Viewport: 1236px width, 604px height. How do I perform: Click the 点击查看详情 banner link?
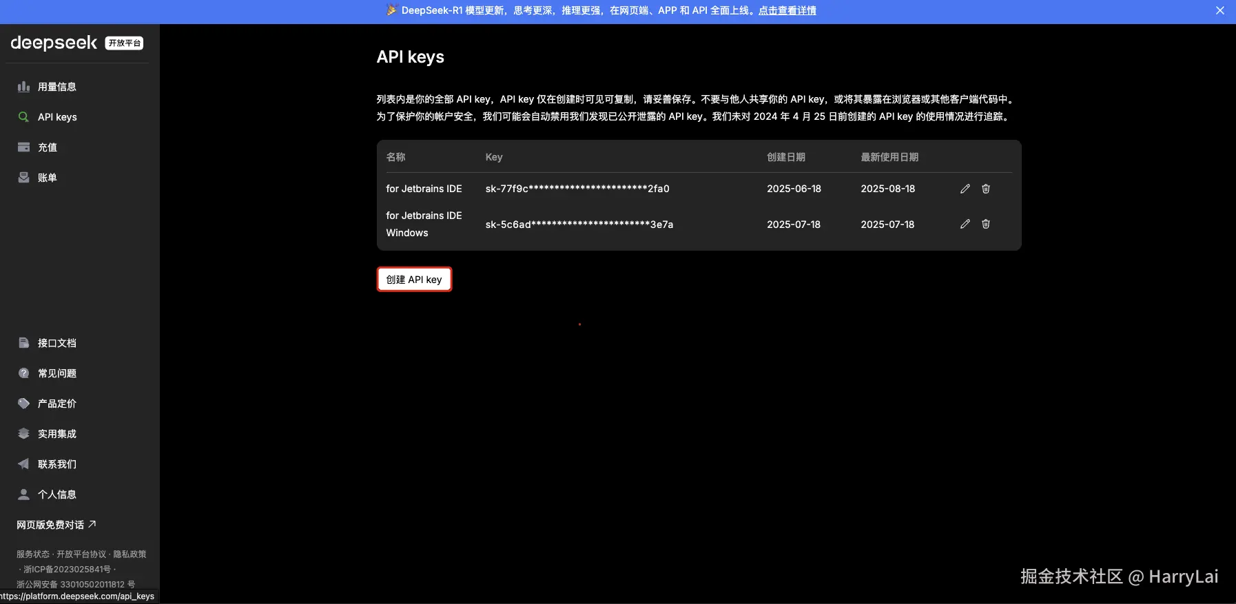point(787,10)
